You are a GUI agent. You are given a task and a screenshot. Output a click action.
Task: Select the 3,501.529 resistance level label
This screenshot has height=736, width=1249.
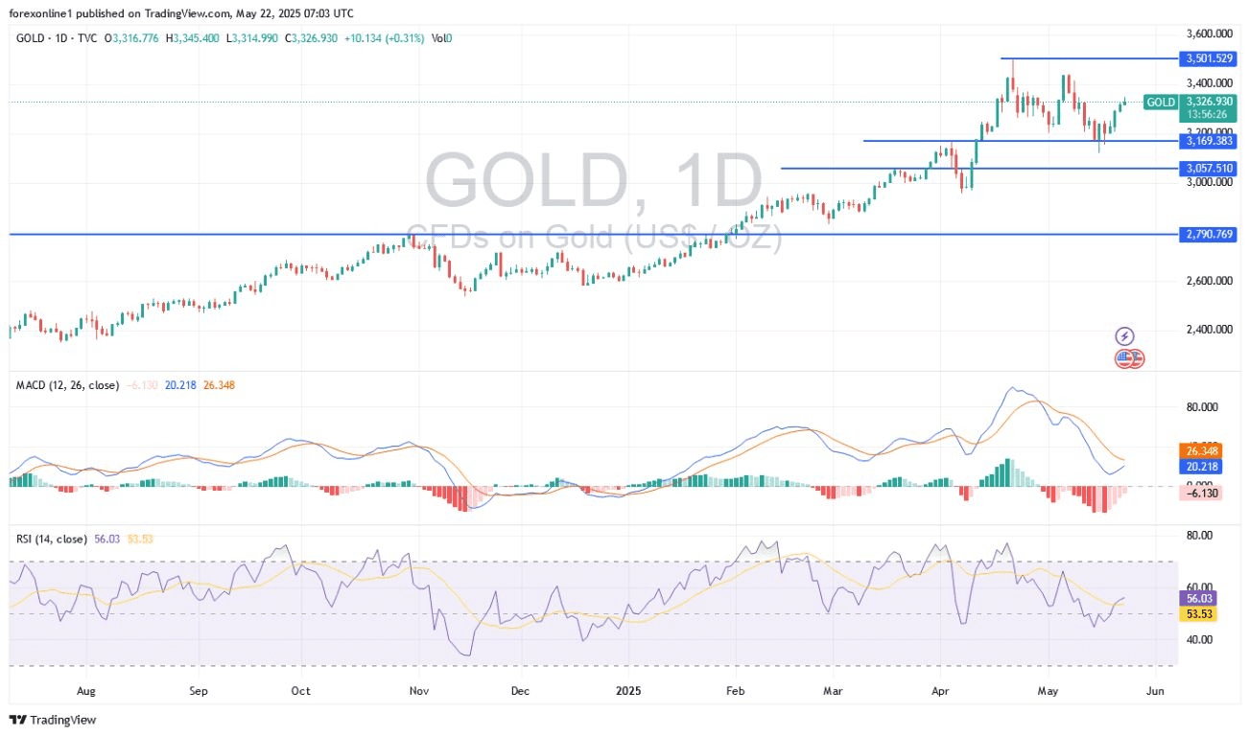[1210, 58]
